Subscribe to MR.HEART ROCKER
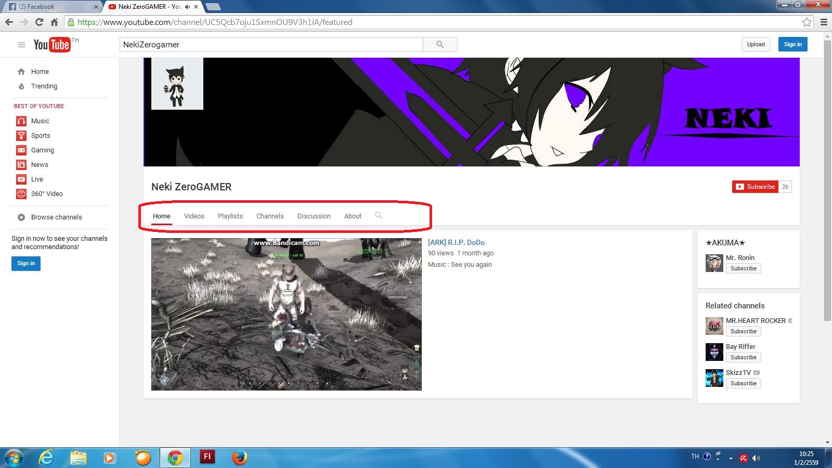 point(744,331)
